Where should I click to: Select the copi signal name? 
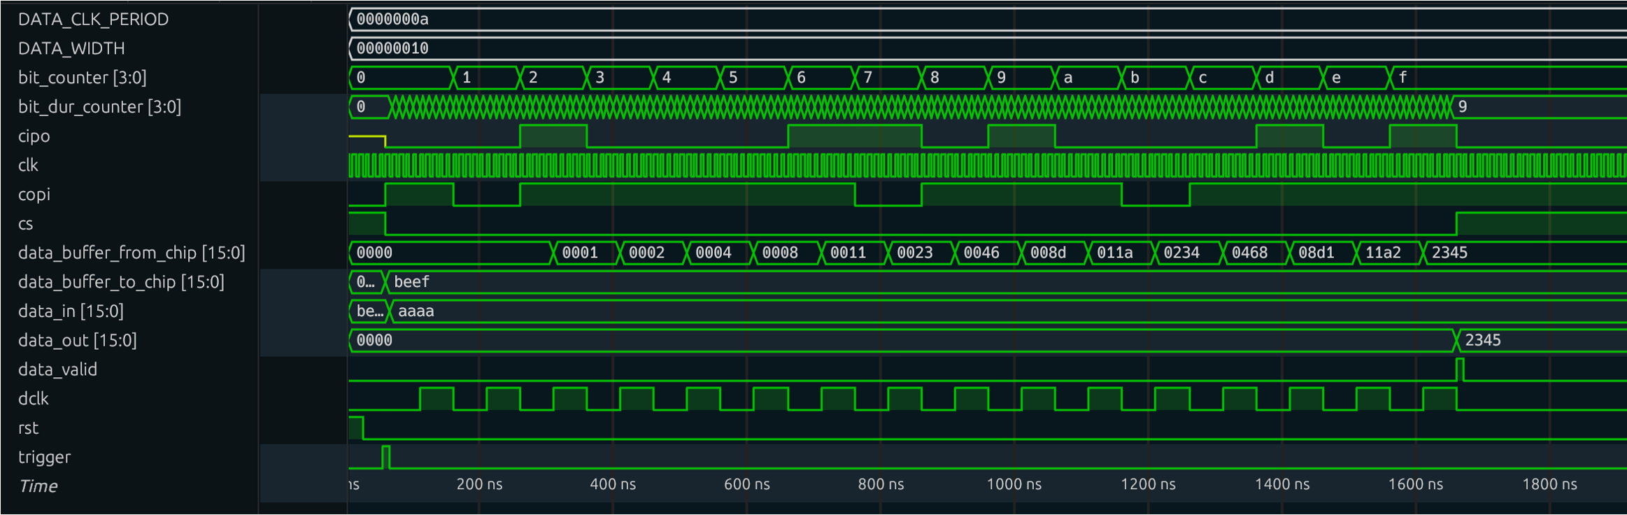tap(34, 195)
